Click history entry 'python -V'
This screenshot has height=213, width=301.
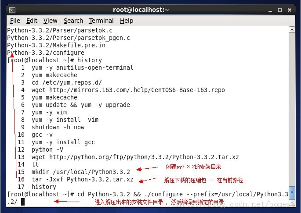(47, 150)
